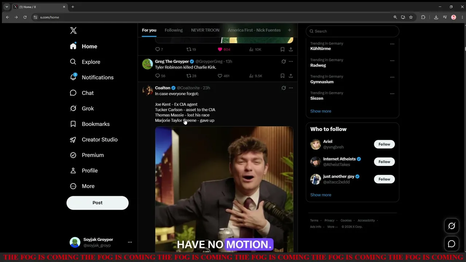
Task: Open Grok from the left sidebar
Action: [x=82, y=108]
